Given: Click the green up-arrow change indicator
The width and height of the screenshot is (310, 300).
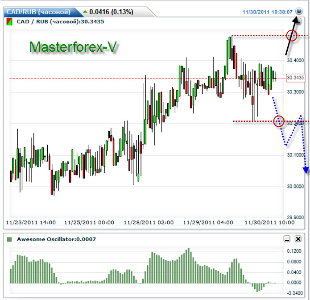Looking at the screenshot, I should [85, 12].
